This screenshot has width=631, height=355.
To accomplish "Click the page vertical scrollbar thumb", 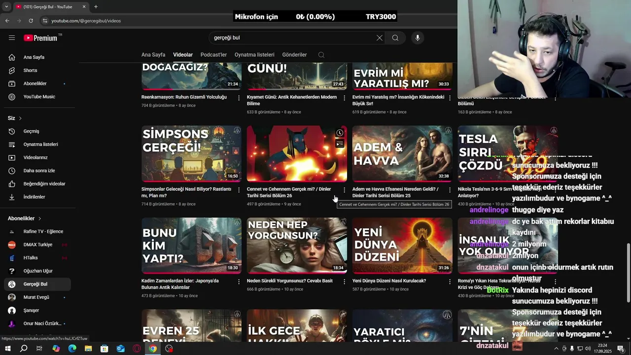I will tap(628, 273).
